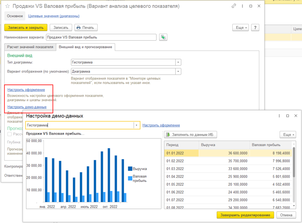This screenshot has width=302, height=223.
Task: Click the Выручка legend color swatch
Action: [130, 169]
